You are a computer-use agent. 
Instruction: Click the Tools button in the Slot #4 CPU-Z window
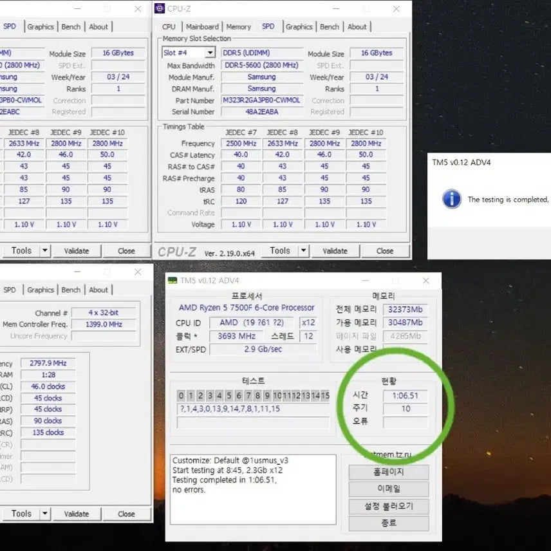[280, 250]
